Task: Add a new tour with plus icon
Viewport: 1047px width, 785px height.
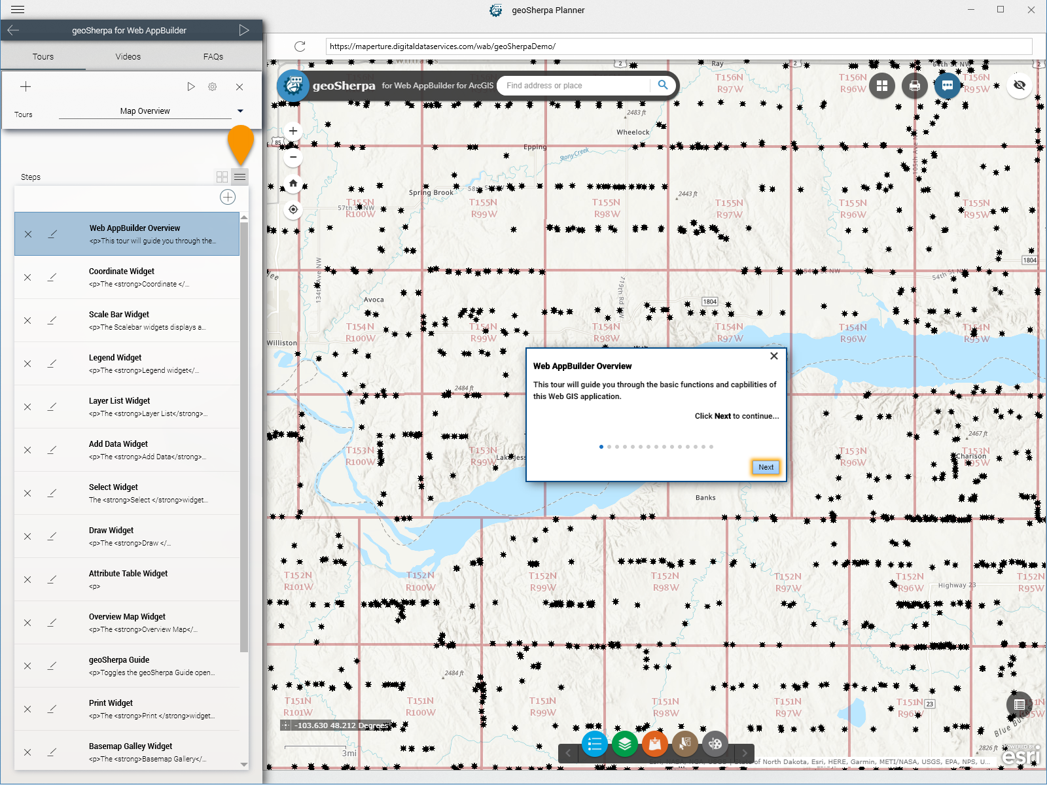Action: click(26, 86)
